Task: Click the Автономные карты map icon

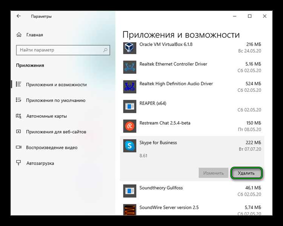Action: tap(18, 116)
